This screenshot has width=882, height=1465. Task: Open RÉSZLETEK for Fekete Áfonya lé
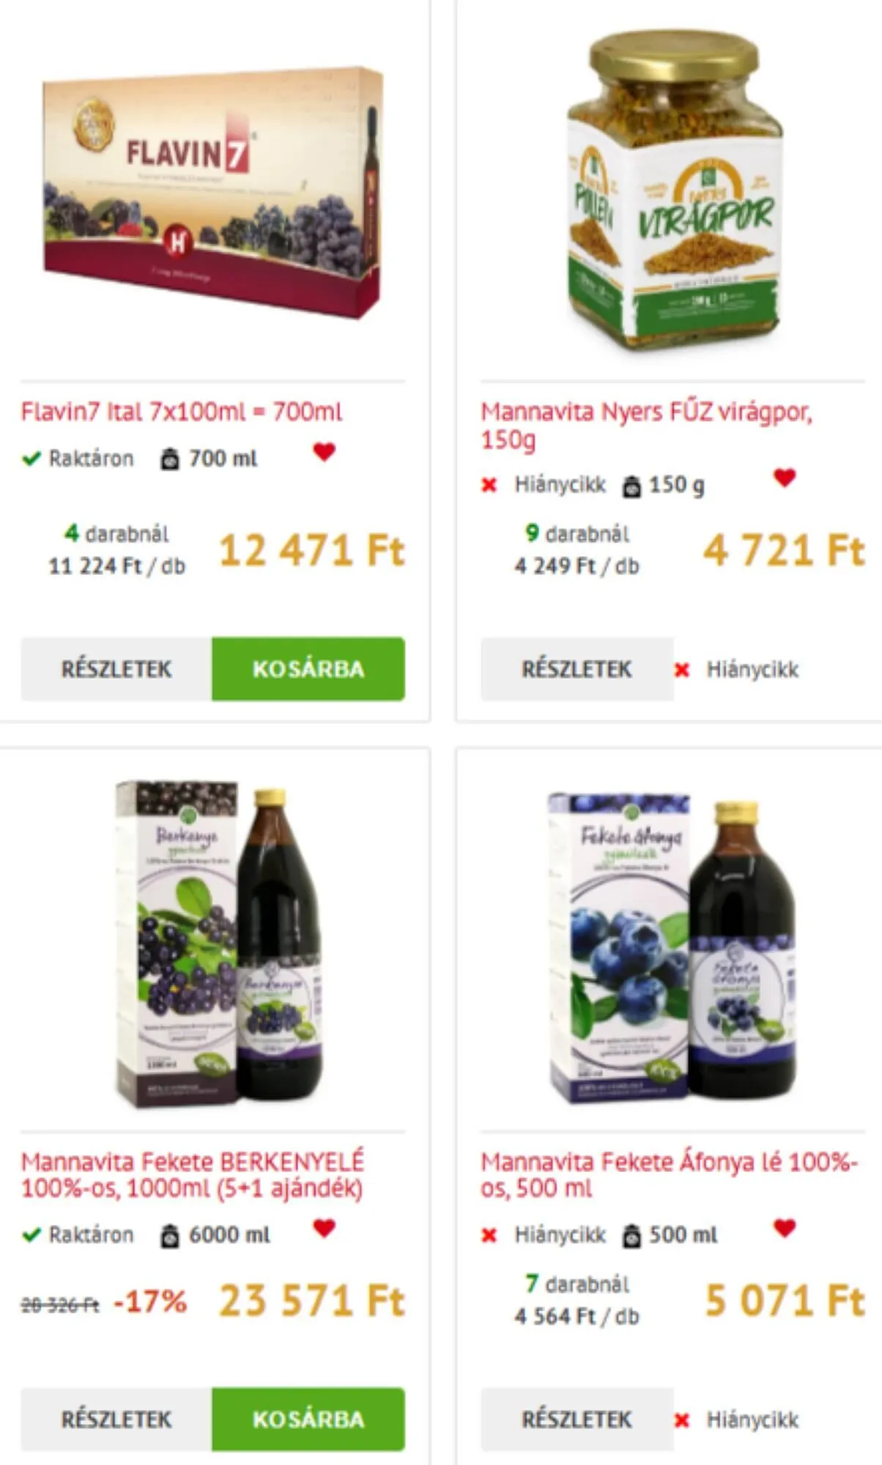(577, 1419)
